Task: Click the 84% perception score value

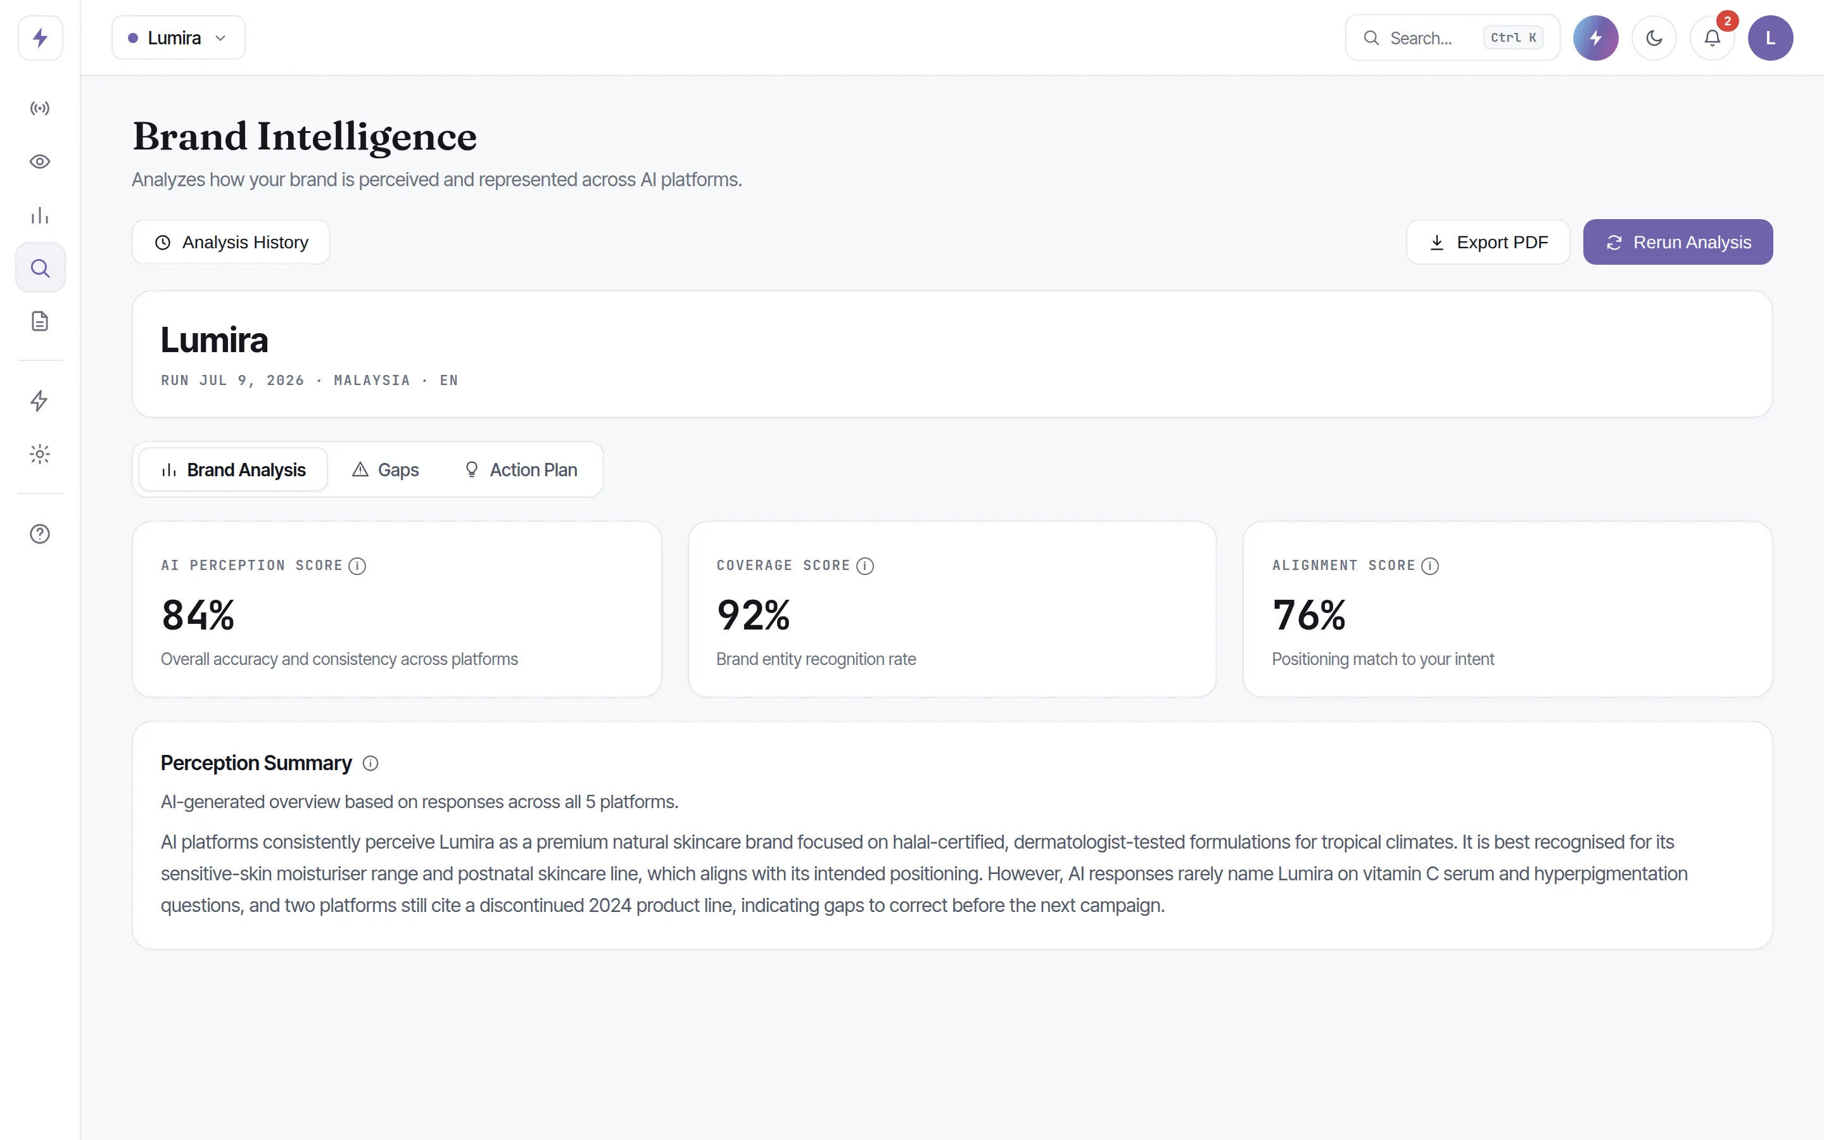Action: tap(198, 614)
